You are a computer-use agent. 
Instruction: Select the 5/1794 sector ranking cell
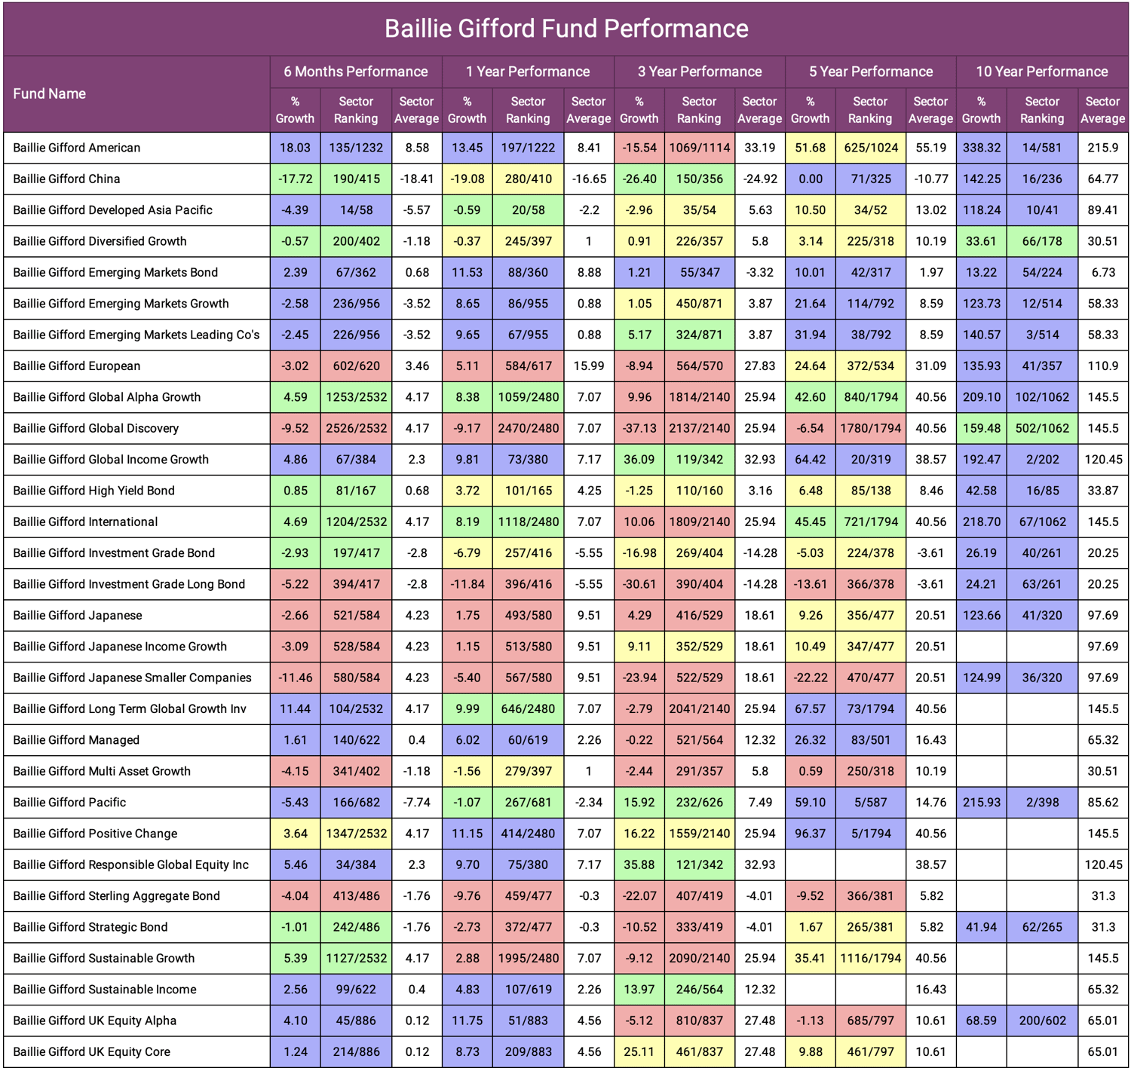pos(871,834)
